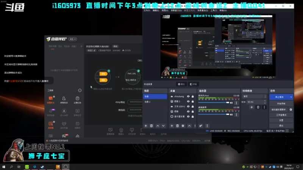Click the 停止推流 button

(279, 97)
